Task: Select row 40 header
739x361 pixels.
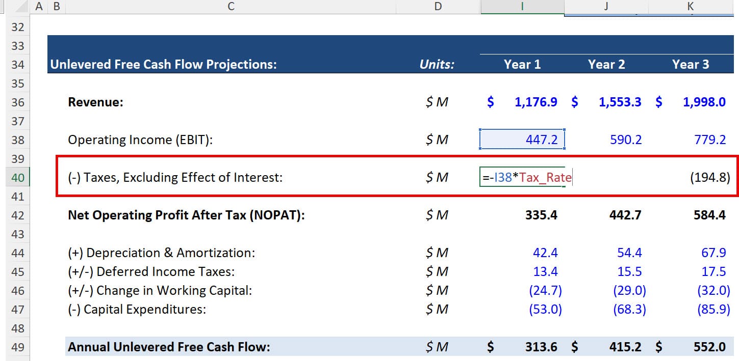Action: pyautogui.click(x=17, y=177)
